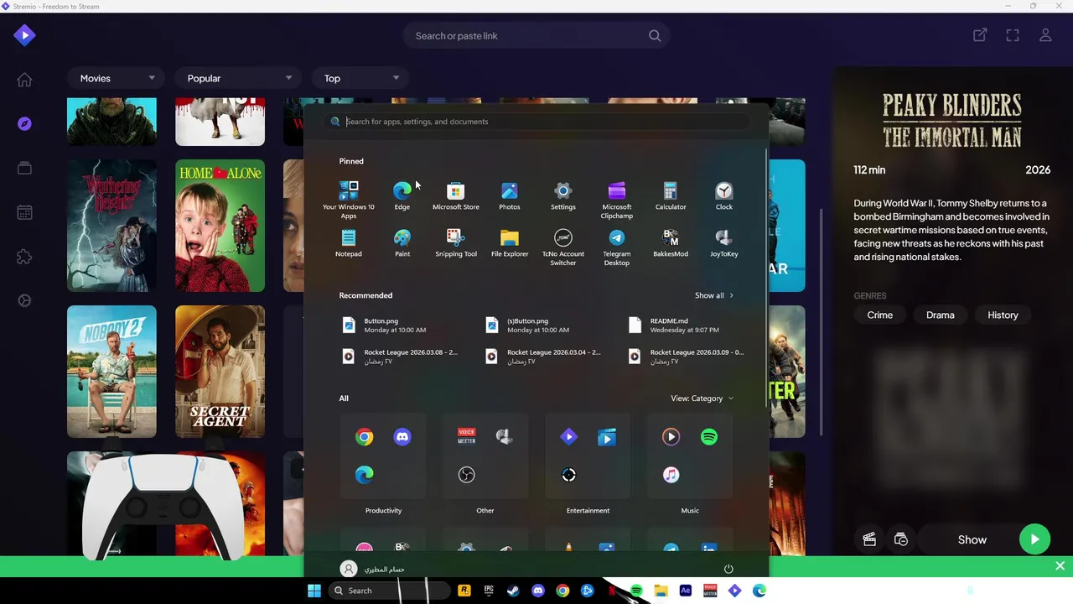Open the Productivity category folder label
Viewport: 1073px width, 604px height.
tap(383, 510)
